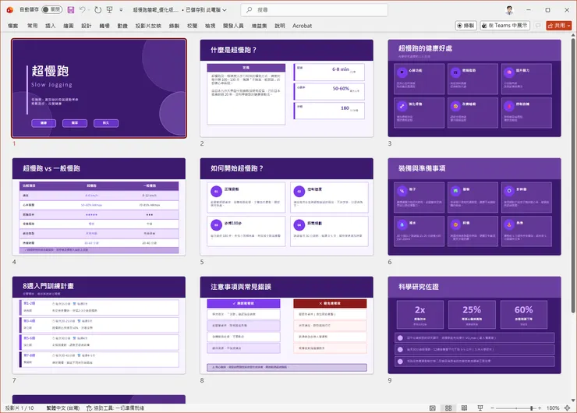Image resolution: width=577 pixels, height=413 pixels.
Task: Open the 錄製 ribbon tab
Action: [x=174, y=26]
